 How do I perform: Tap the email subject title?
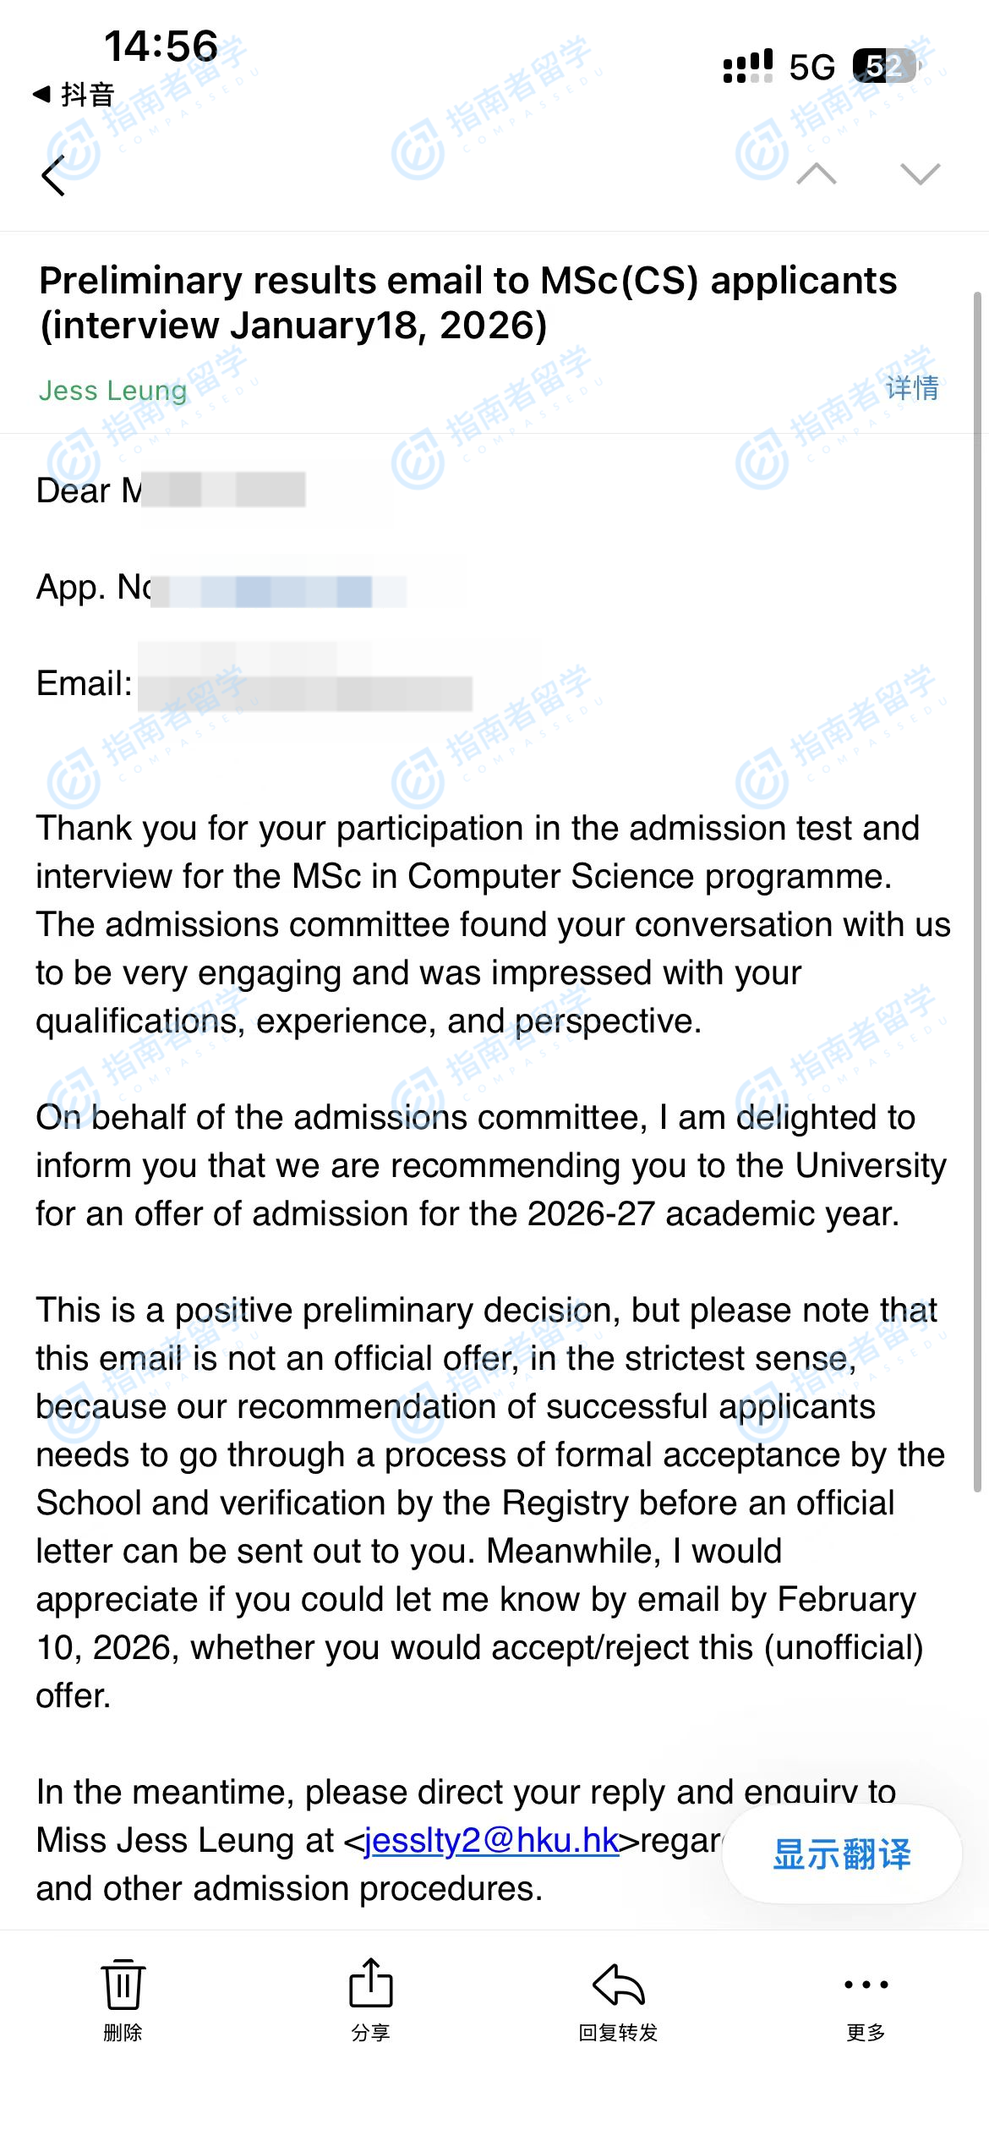(467, 303)
